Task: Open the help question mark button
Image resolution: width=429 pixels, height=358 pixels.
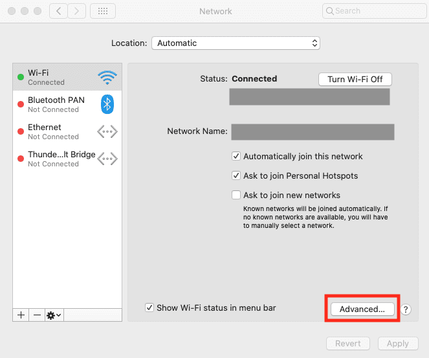Action: click(406, 309)
